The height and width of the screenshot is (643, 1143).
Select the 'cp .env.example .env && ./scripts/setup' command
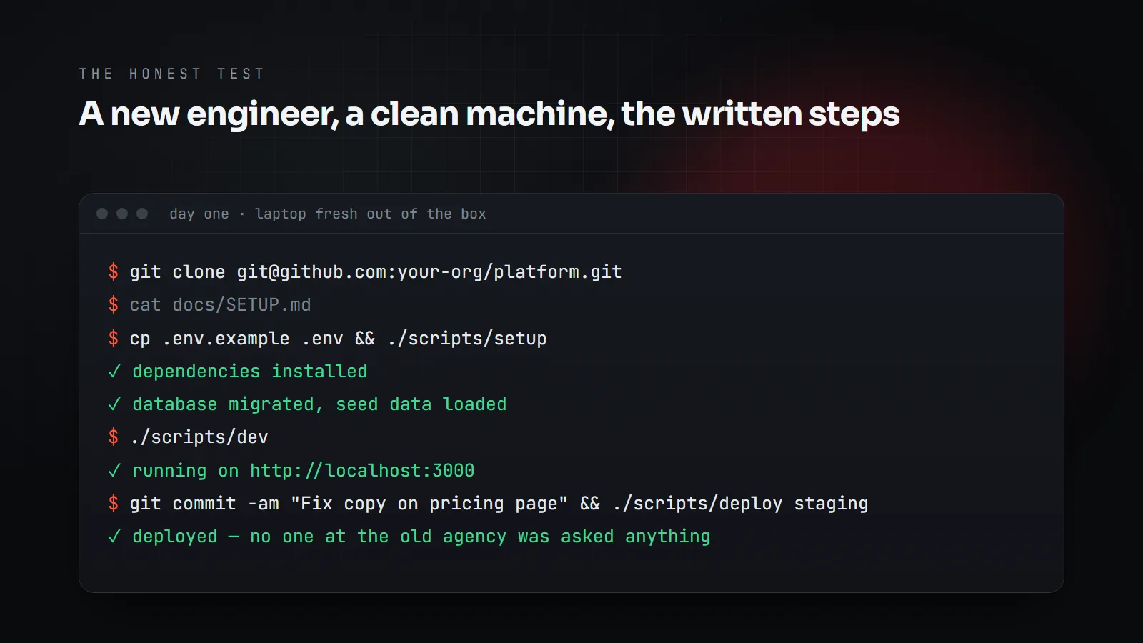[x=338, y=338]
